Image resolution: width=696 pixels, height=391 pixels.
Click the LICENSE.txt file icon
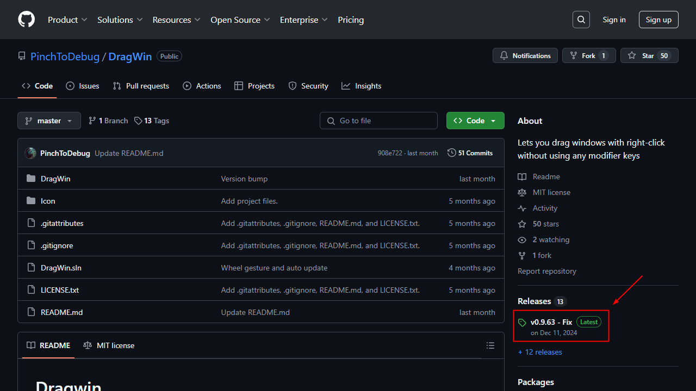(31, 289)
